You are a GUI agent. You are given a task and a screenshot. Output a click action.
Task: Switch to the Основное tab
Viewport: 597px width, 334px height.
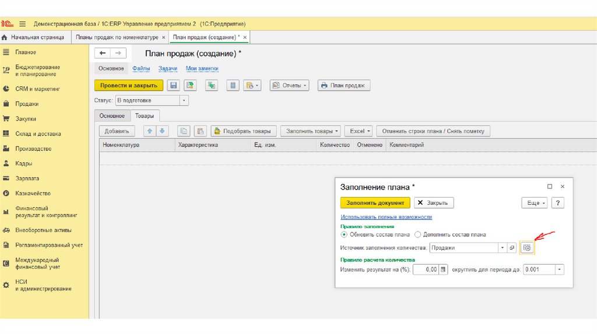(x=111, y=116)
